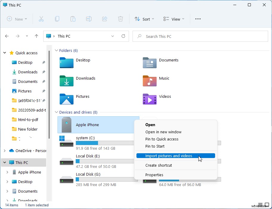
Task: Click This PC in the address bar
Action: pos(64,36)
